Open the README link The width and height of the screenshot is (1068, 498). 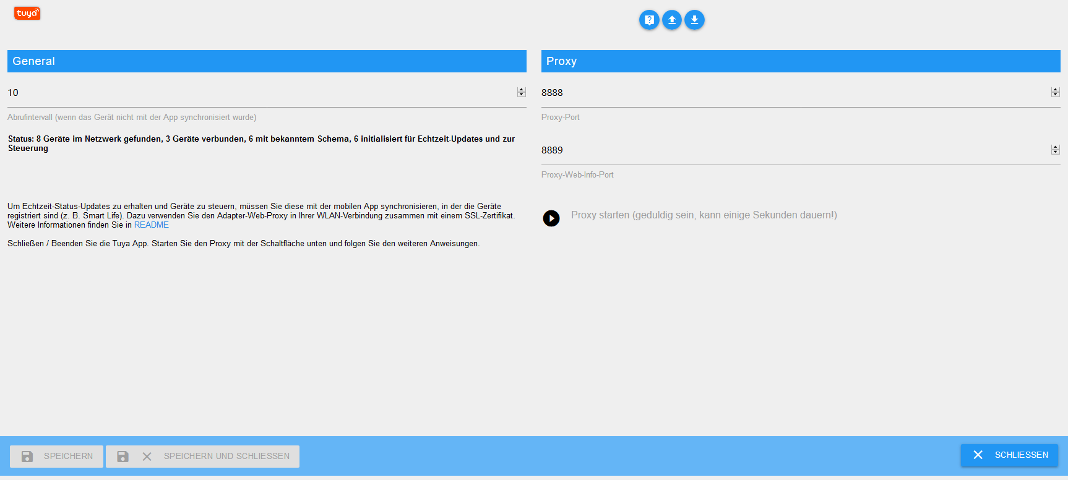[152, 225]
